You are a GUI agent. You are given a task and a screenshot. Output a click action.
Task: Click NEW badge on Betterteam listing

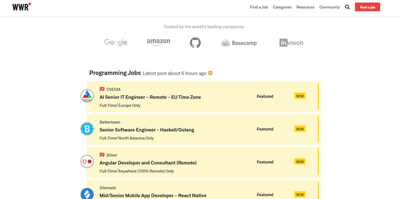pos(300,129)
